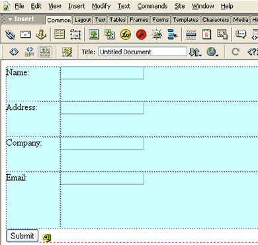This screenshot has height=245, width=258.
Task: Switch to the Tables tab
Action: tap(118, 20)
